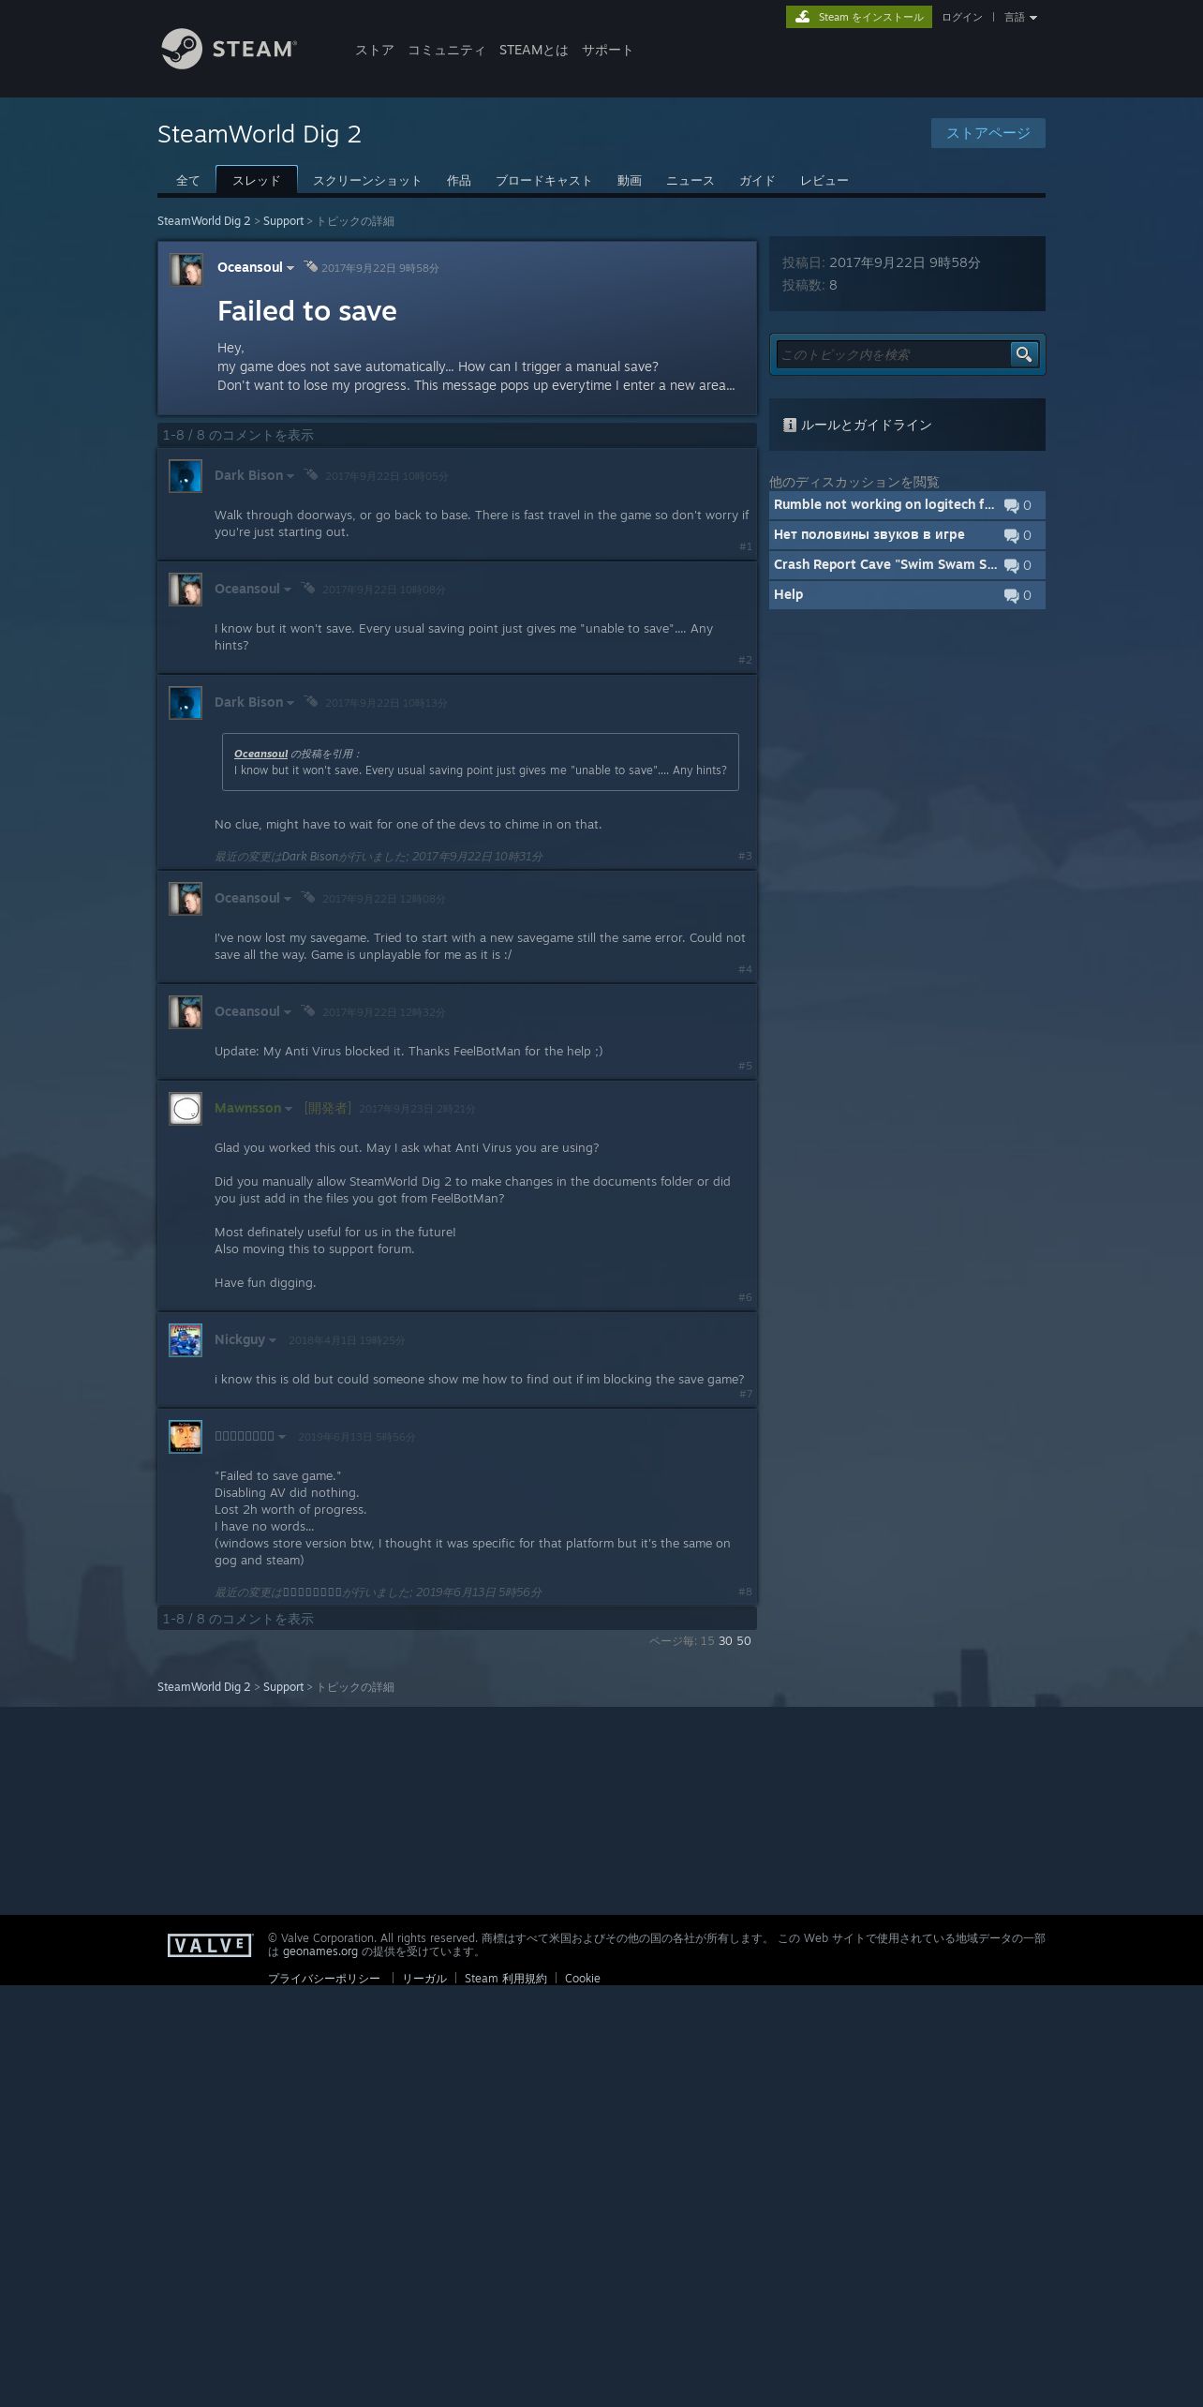Screen dimensions: 1203x2407
Task: Click the search magnifier icon button
Action: point(1024,354)
